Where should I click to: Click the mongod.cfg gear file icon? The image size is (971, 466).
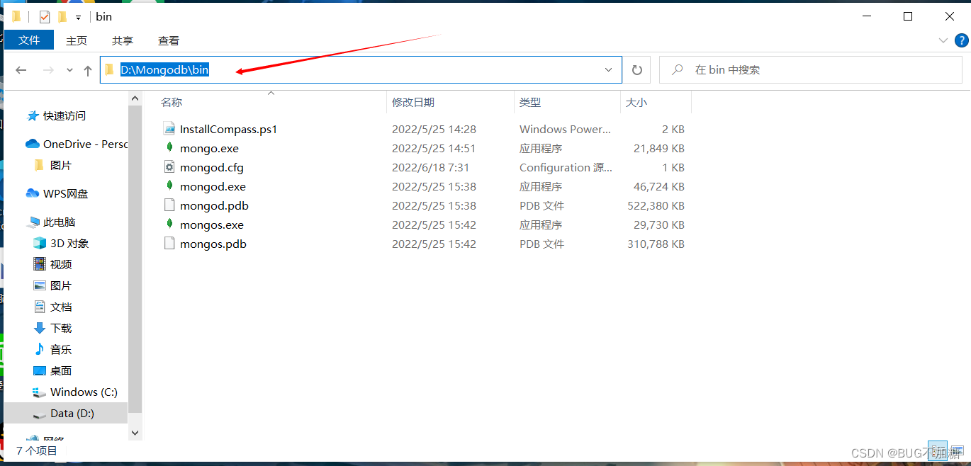[x=169, y=167]
